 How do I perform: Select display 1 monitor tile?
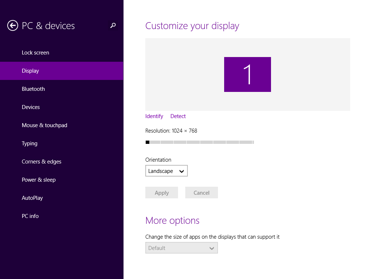(247, 74)
